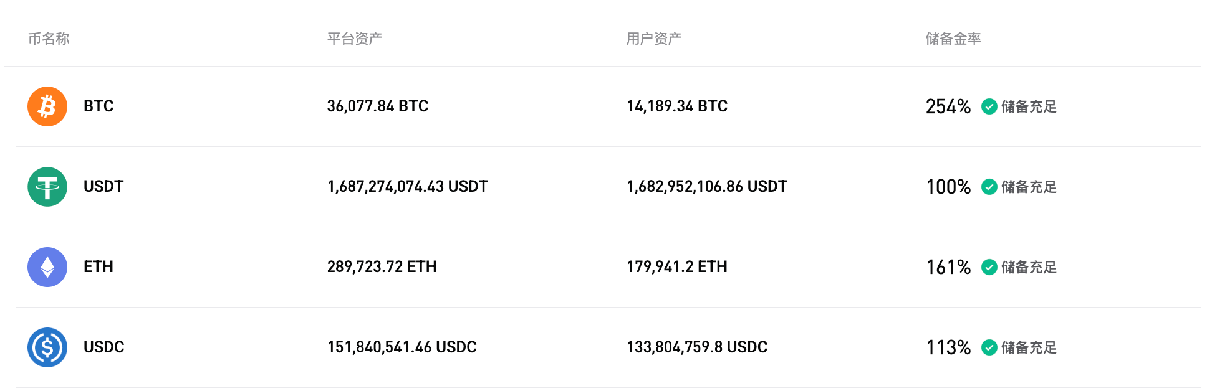Click the 用户资产 column header

(654, 38)
